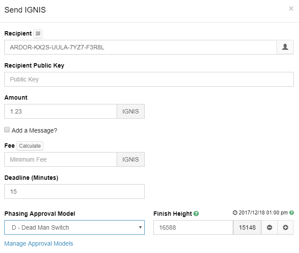This screenshot has height=253, width=299.
Task: Click the green help icon after the date
Action: 292,213
